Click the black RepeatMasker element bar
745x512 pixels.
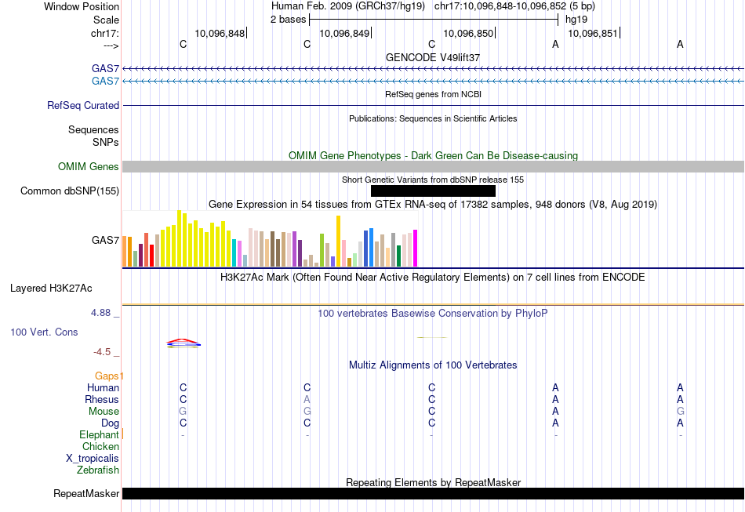[x=434, y=493]
